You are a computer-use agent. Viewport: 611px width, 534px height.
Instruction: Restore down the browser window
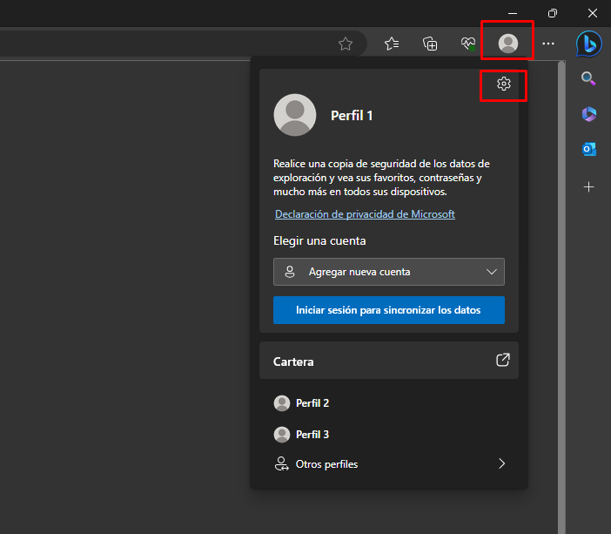[x=553, y=13]
